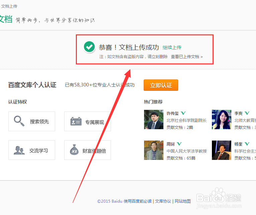Click 贡献文档：65篇 text

[x=181, y=158]
